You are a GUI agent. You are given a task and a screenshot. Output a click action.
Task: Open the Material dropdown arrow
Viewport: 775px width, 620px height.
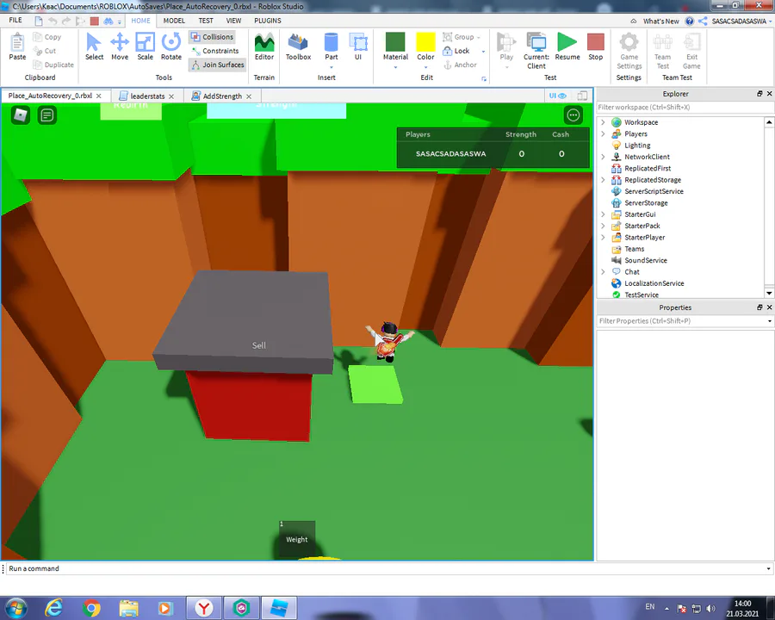click(x=395, y=67)
